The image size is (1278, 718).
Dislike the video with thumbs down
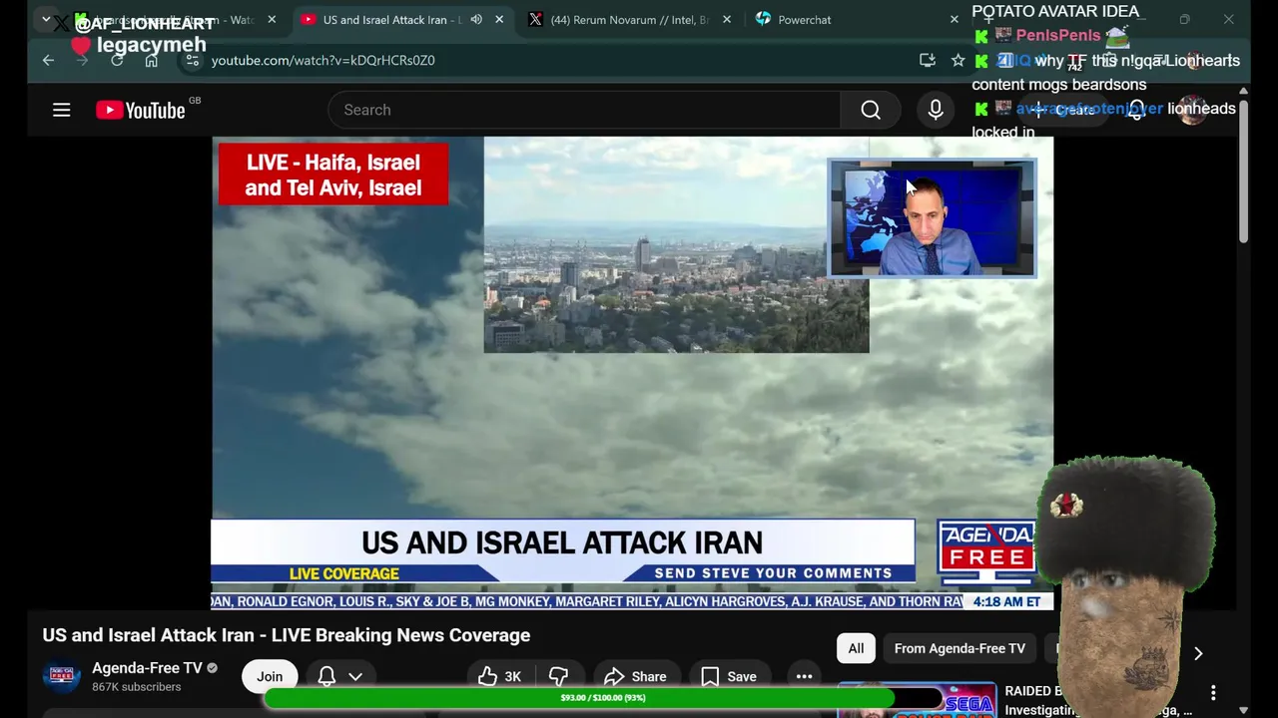tap(558, 676)
